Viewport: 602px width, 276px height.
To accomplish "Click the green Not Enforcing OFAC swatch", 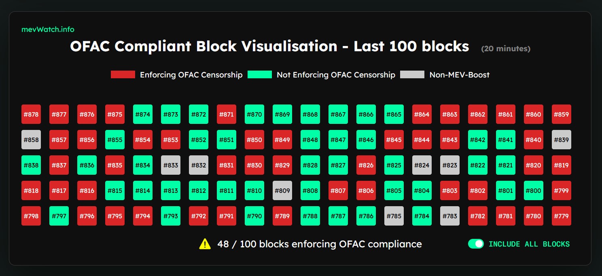I will [x=260, y=75].
